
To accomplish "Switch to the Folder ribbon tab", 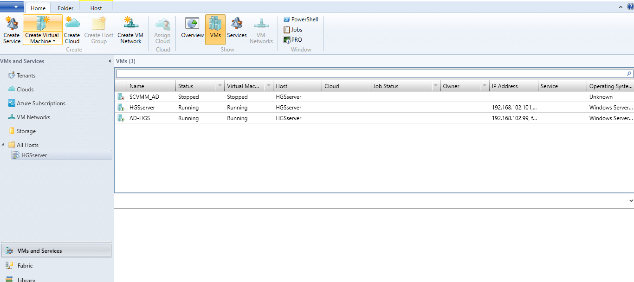I will pos(65,8).
